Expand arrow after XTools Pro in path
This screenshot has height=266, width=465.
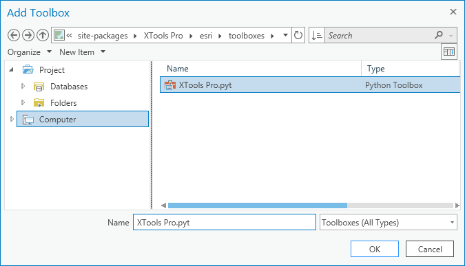point(191,36)
